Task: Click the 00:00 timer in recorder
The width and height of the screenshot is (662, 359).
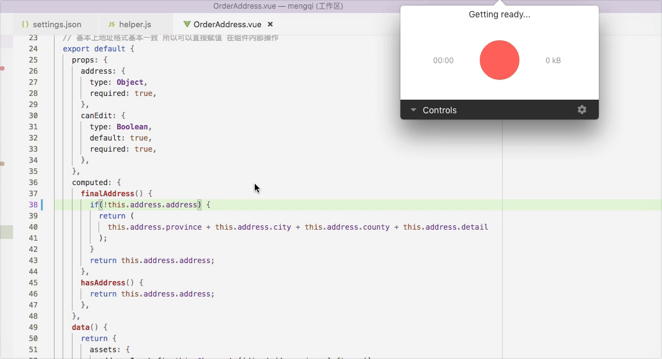Action: coord(443,60)
